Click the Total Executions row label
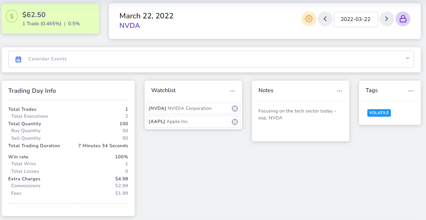Viewport: 426px width, 220px height. [30, 116]
